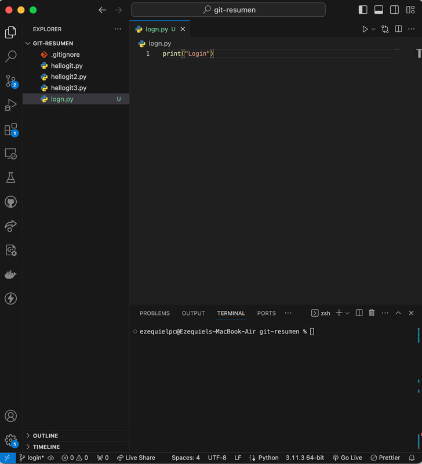
Task: Change UTF-8 encoding
Action: click(x=217, y=458)
